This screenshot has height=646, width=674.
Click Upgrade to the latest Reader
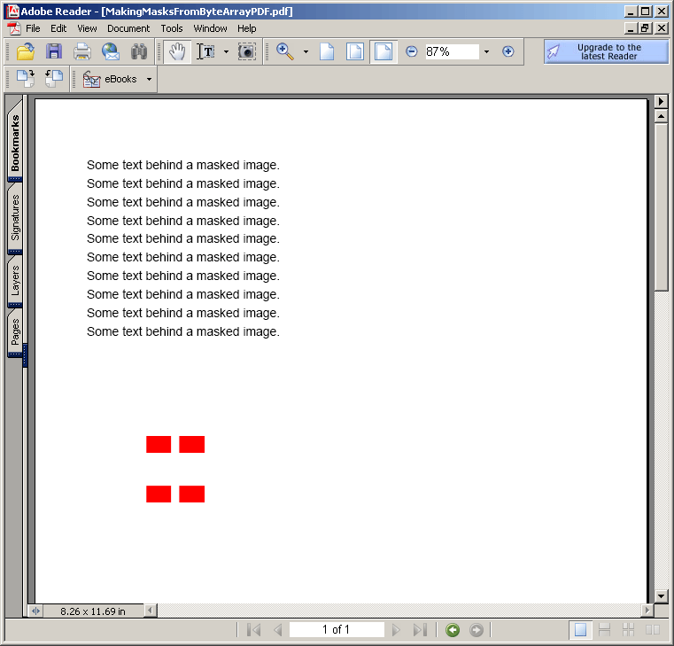pos(606,51)
